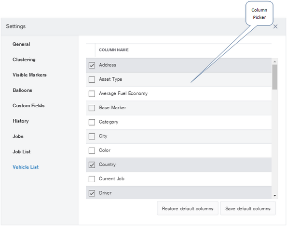Click Restore default columns button
This screenshot has height=226, width=287.
[x=188, y=209]
